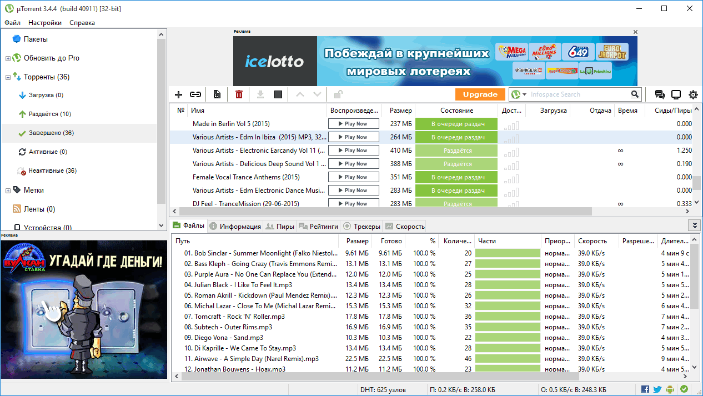This screenshot has height=396, width=703.
Task: Collapse the Торренты (36) tree node
Action: point(8,77)
